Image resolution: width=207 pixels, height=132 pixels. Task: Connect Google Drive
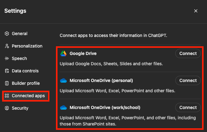[188, 53]
